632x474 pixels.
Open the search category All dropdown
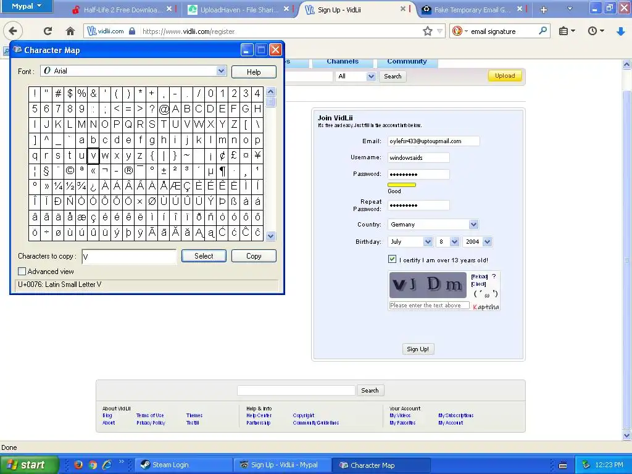point(371,76)
